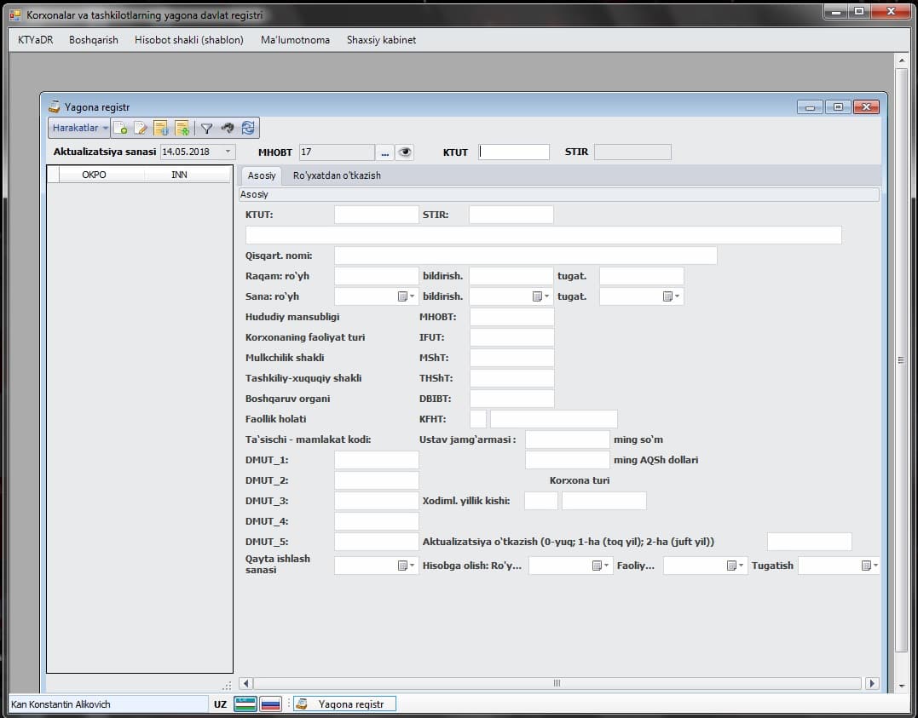Click the yellow document add icon
918x718 pixels.
tap(182, 129)
